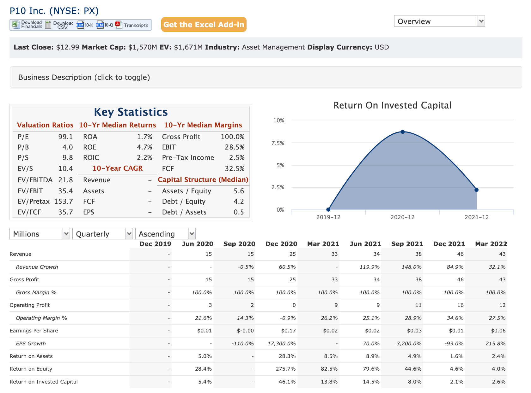Click the 2021-12 ROIC chart data point
This screenshot has width=531, height=393.
pos(476,190)
